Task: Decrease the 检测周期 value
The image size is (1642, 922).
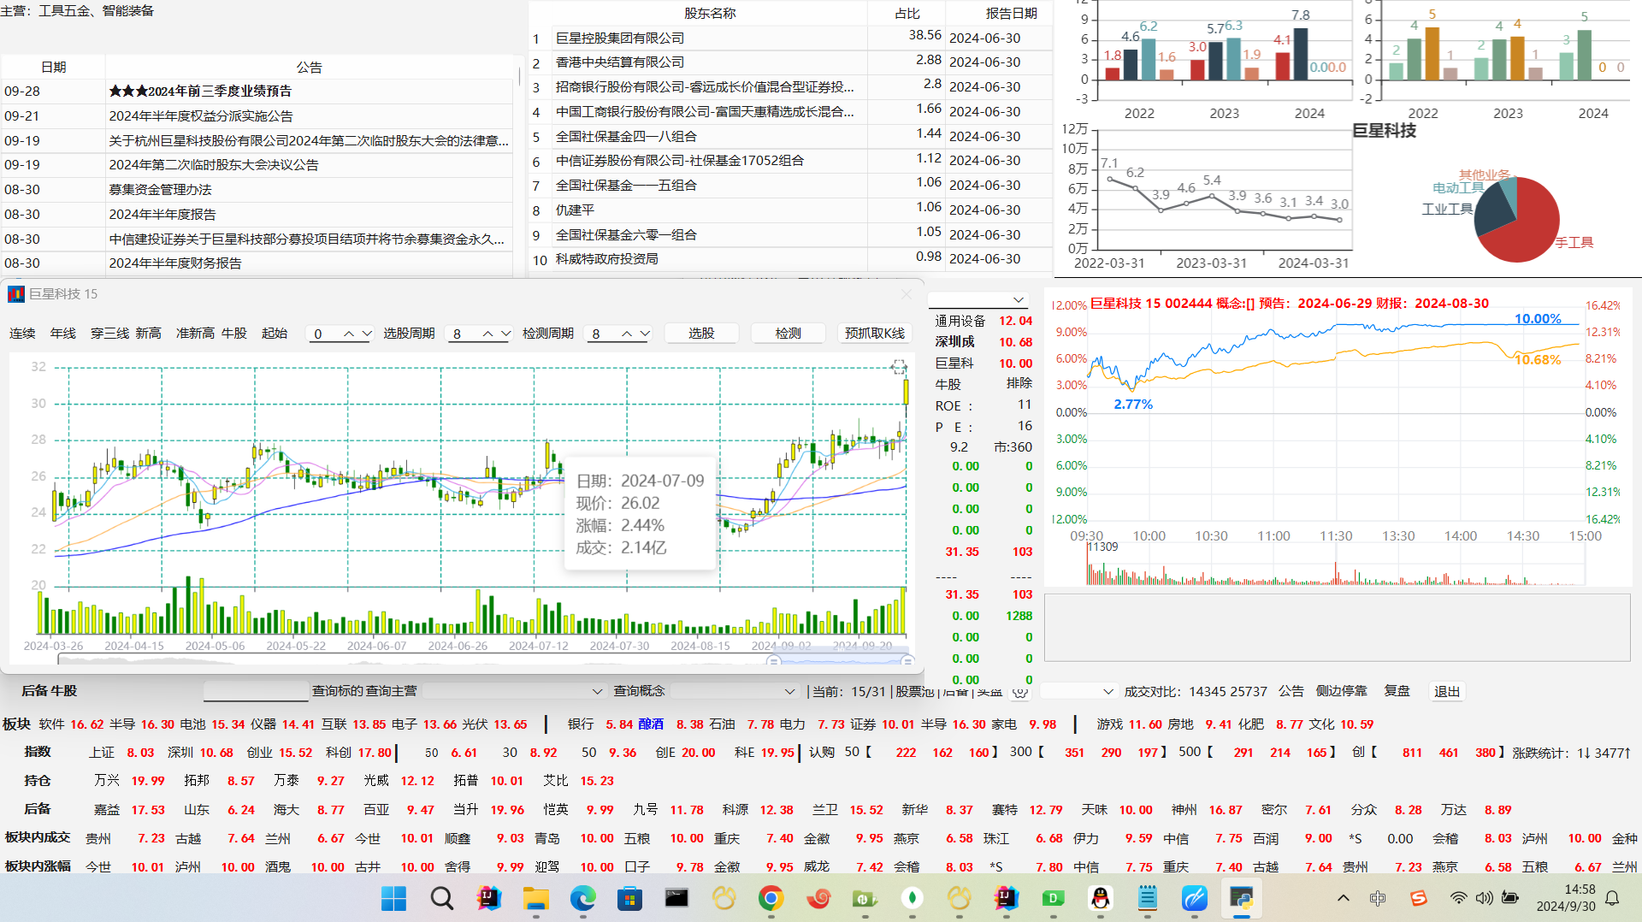Action: click(645, 334)
